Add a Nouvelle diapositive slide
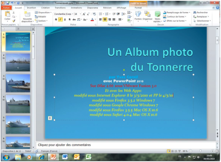 pos(28,17)
